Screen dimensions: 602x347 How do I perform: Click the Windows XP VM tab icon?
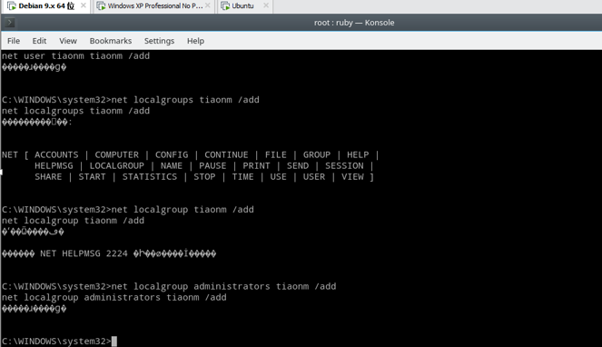coord(101,6)
